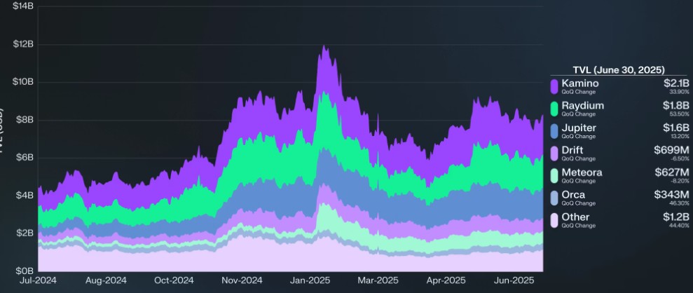Click the purple Kamino legend swatch
This screenshot has height=293, width=693.
click(x=554, y=86)
